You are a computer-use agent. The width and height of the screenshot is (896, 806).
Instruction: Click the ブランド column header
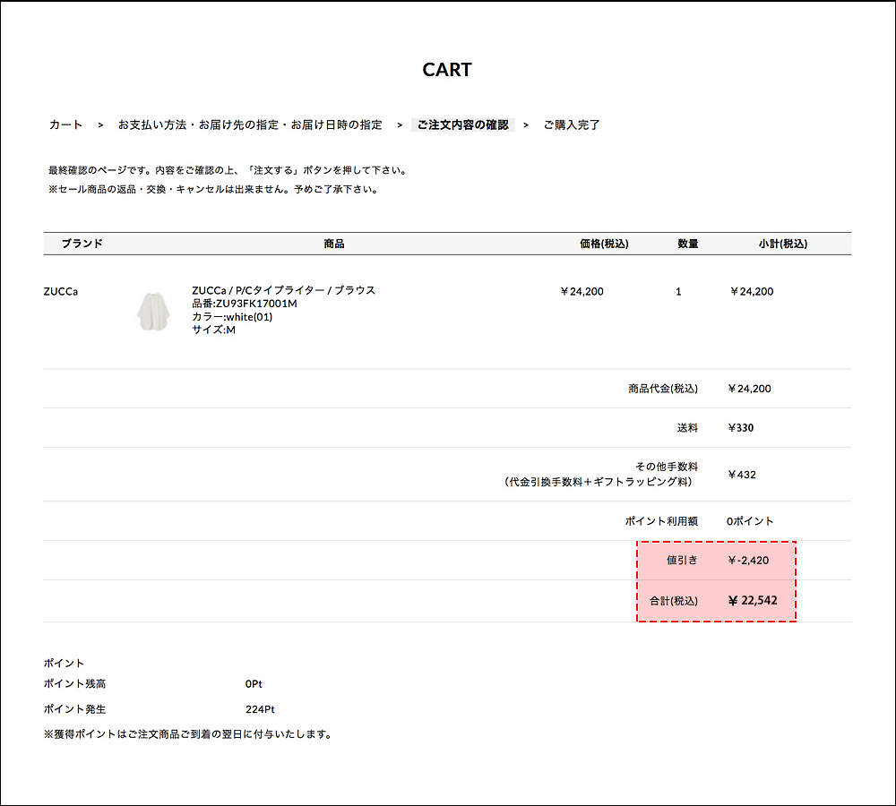point(82,244)
